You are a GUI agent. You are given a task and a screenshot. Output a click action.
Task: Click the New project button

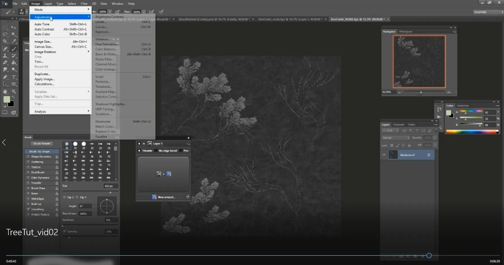point(166,197)
